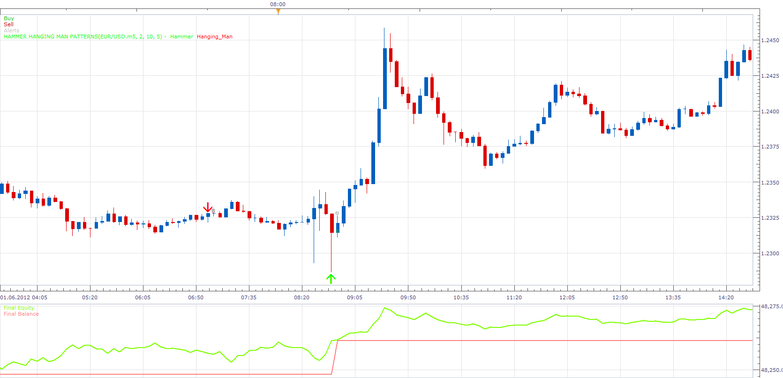Screen dimensions: 783x378
Task: Click the green Hammer output label
Action: point(181,37)
